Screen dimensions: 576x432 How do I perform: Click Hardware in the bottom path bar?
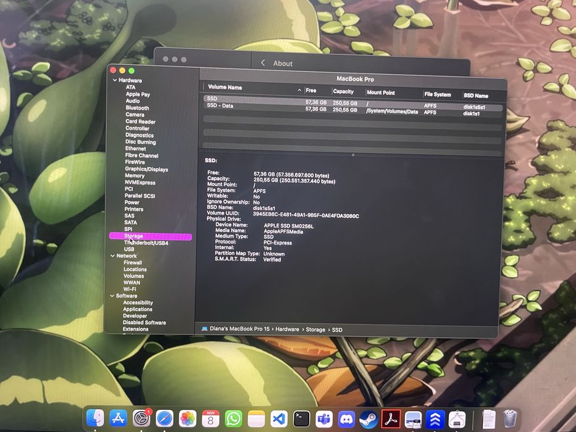point(287,329)
